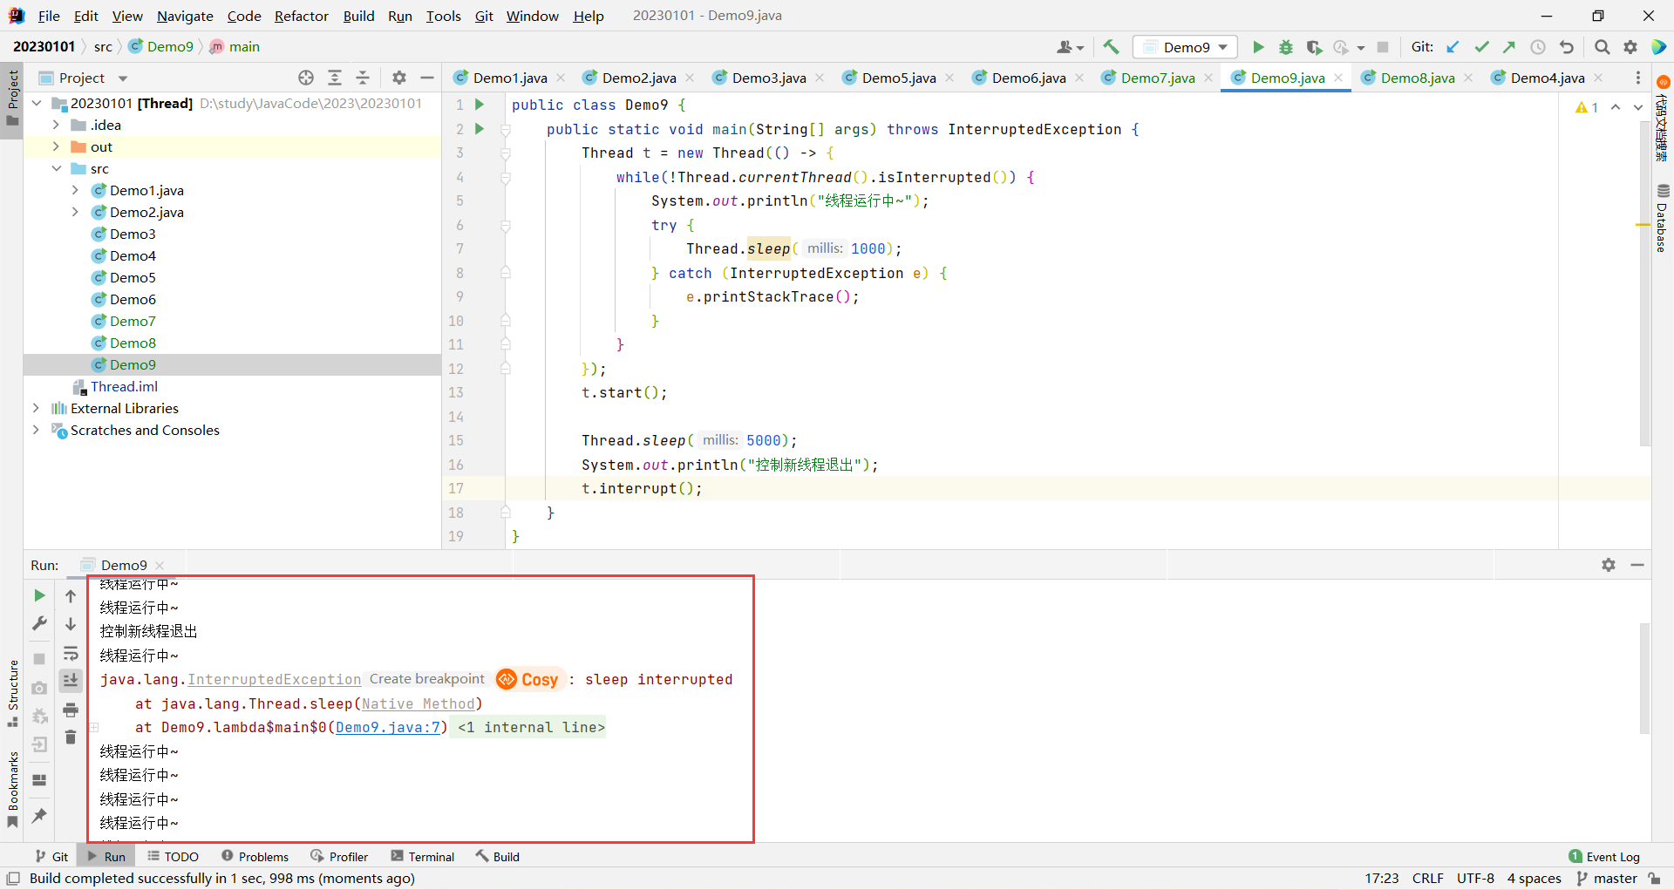
Task: Open the Tools menu
Action: pyautogui.click(x=443, y=16)
